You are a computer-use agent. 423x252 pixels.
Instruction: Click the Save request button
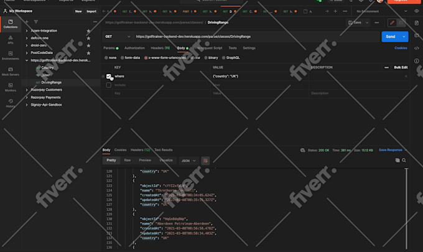pos(355,22)
